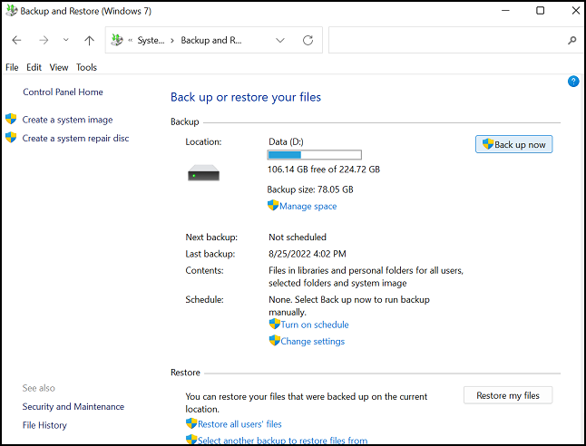Click the drive space usage bar
The height and width of the screenshot is (446, 586).
314,155
